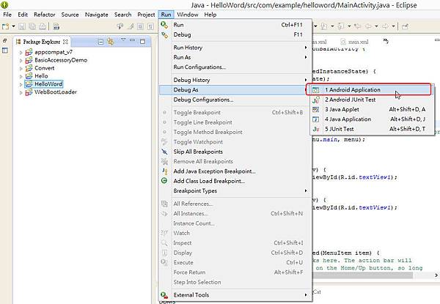Open the Source menu
Image resolution: width=440 pixels, height=304 pixels.
coord(70,15)
